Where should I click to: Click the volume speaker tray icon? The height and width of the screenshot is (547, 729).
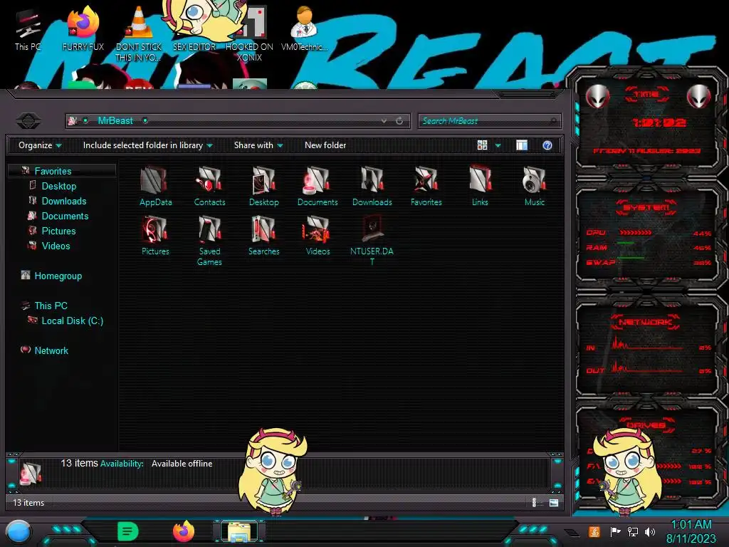click(x=650, y=531)
